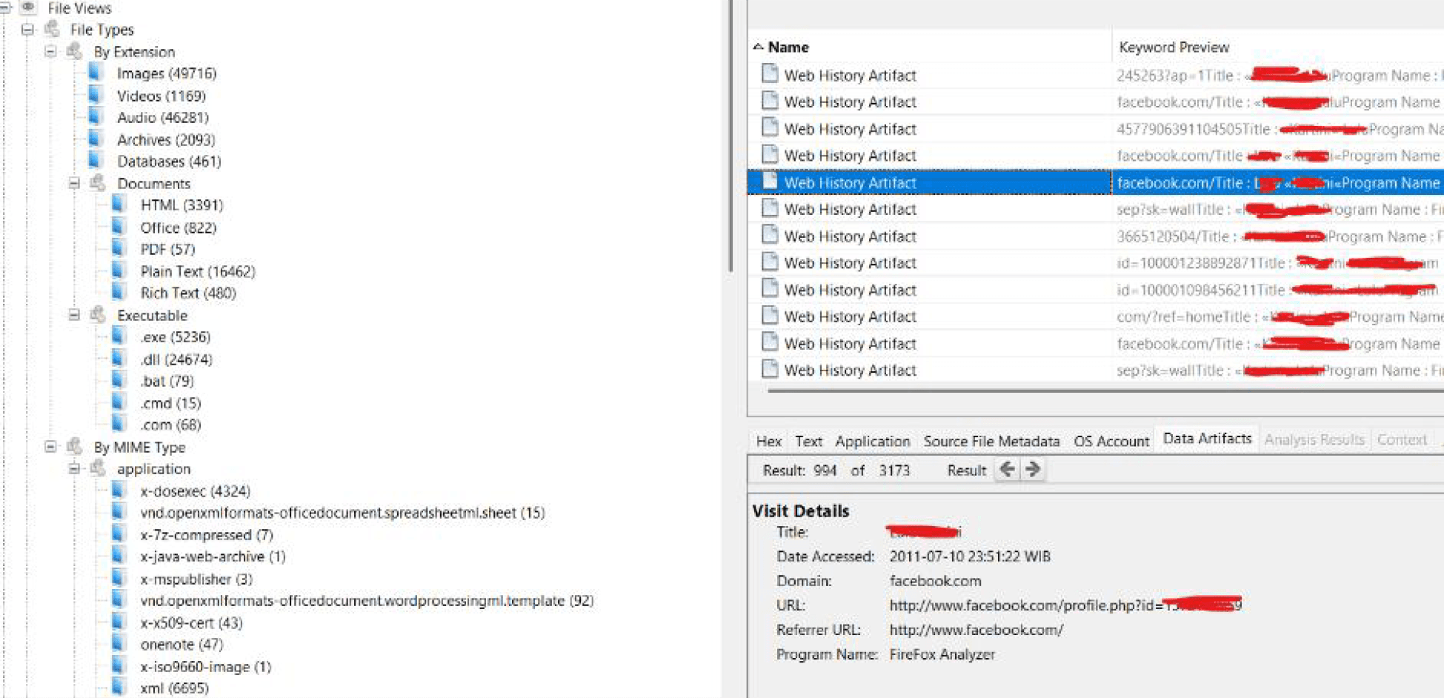Select x-iso9660-image (1) tree item

(205, 666)
